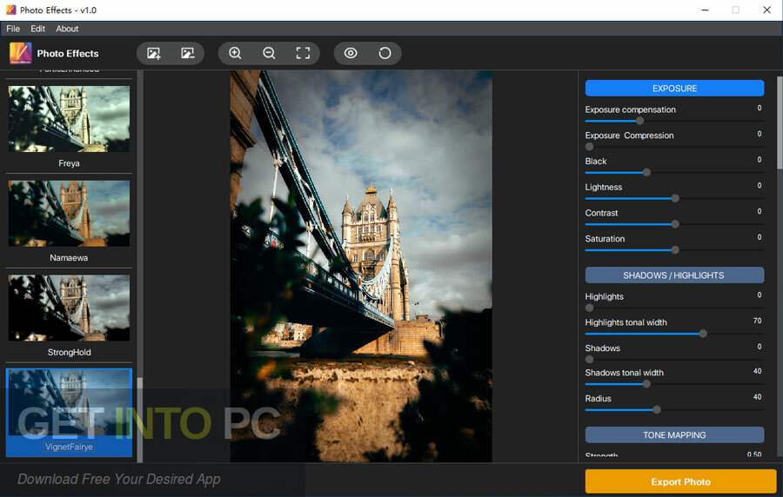
Task: Adjust the Exposure compensation slider handle
Action: pos(639,121)
